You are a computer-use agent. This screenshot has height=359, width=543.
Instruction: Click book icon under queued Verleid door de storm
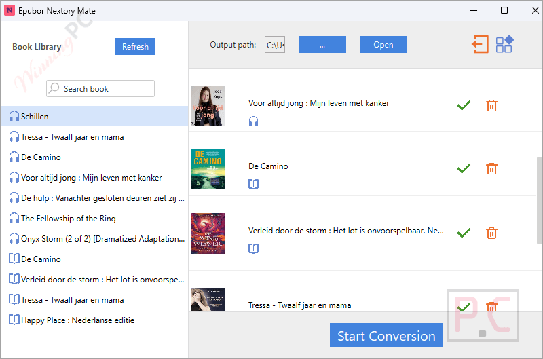[253, 248]
